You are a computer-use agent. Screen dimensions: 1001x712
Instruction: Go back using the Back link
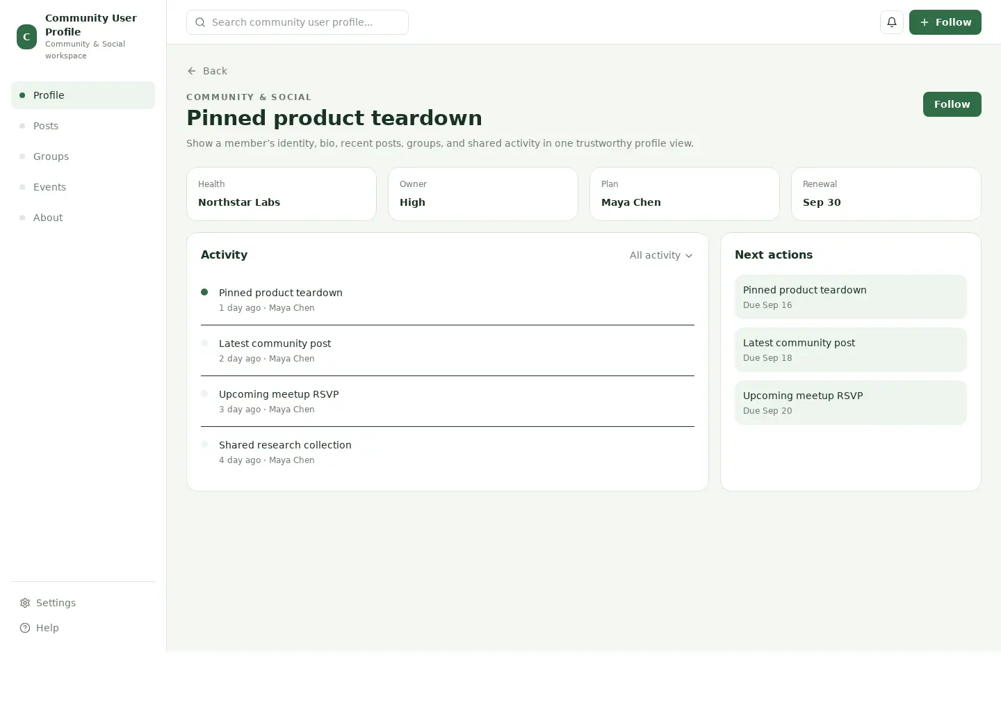tap(207, 71)
